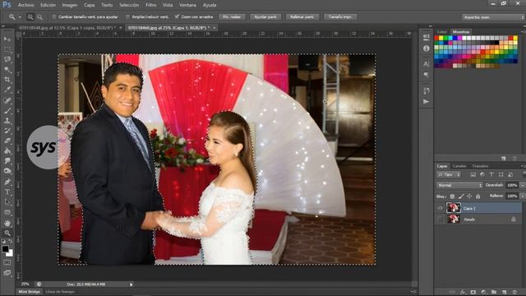
Task: Select the Path Selection tool
Action: click(7, 202)
